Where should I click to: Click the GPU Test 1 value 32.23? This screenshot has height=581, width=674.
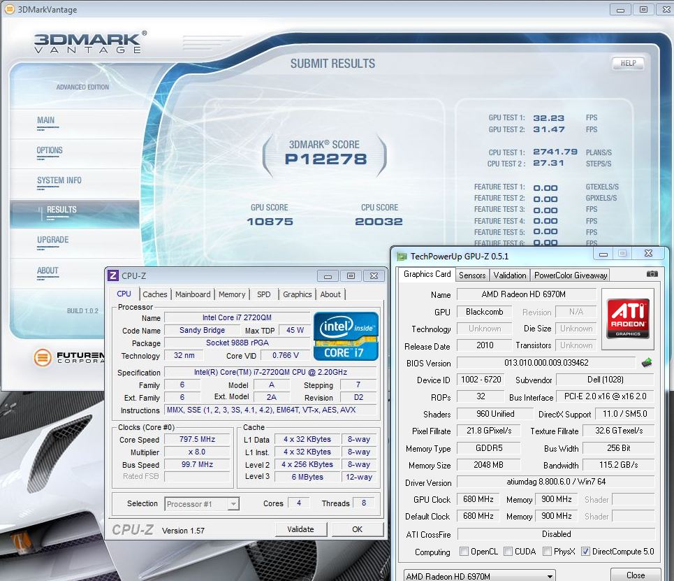click(x=549, y=118)
